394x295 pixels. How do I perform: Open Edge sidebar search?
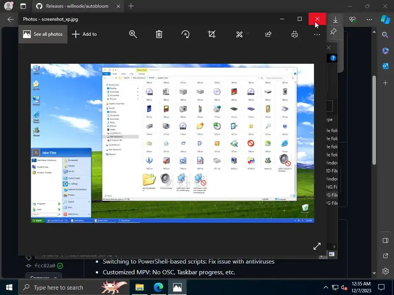pyautogui.click(x=385, y=35)
